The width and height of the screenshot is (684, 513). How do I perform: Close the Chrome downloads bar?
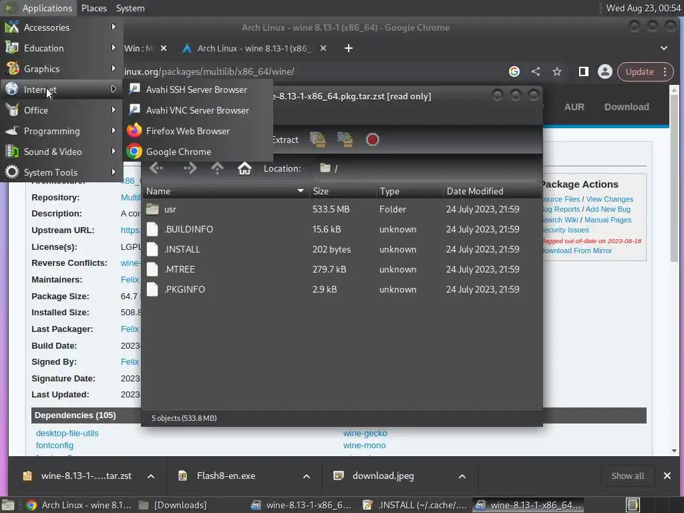point(667,476)
